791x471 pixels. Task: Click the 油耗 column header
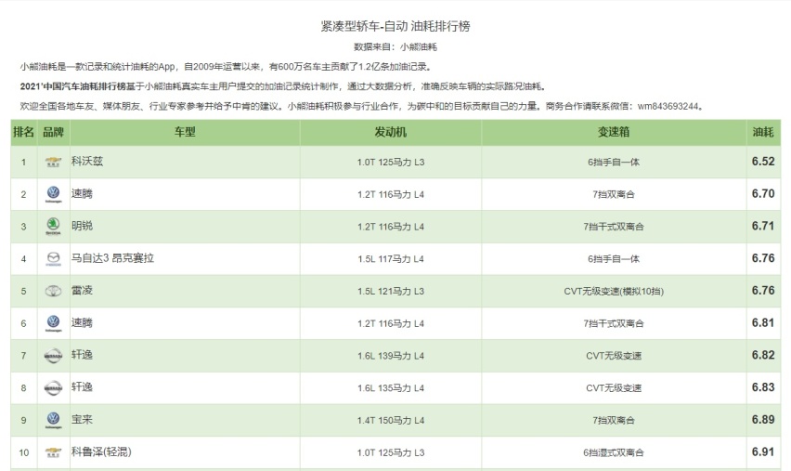[763, 132]
